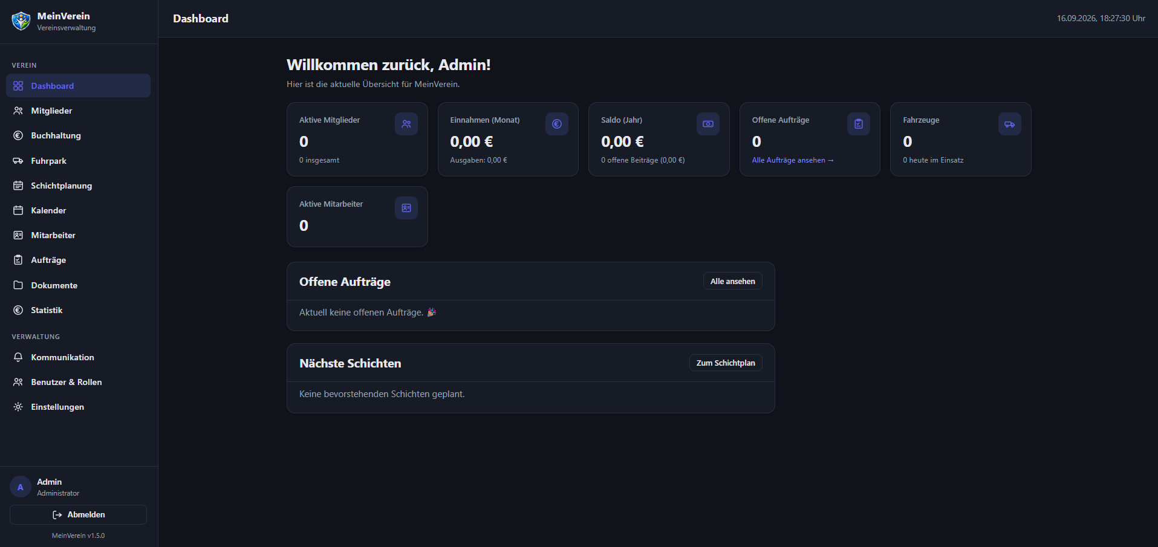Log out with the Abmelden button
1158x547 pixels.
point(78,514)
